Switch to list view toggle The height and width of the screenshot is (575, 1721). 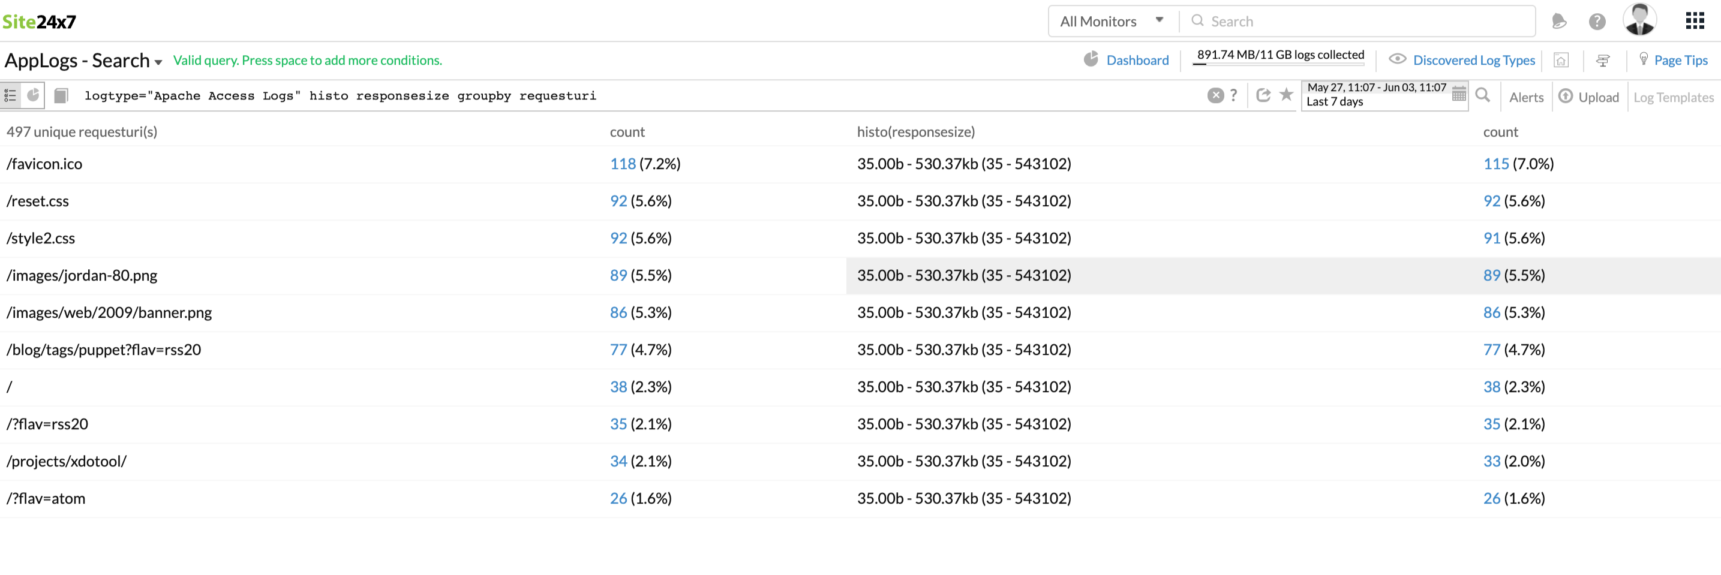coord(11,95)
